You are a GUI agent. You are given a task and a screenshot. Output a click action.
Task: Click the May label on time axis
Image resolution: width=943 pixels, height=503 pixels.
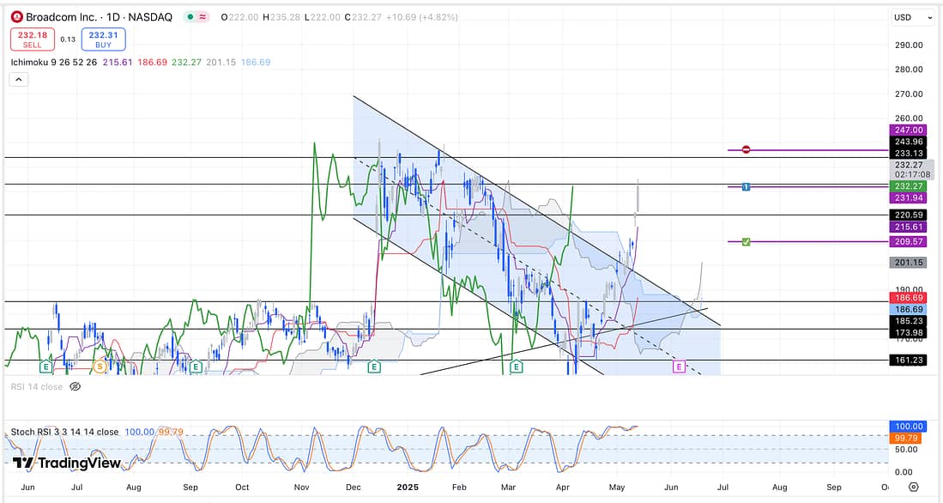pos(616,488)
